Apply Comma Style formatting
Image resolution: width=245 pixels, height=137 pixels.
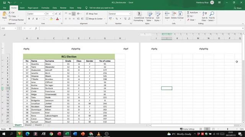pyautogui.click(x=121, y=19)
